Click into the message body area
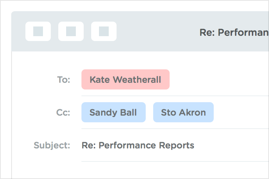 pos(149,171)
